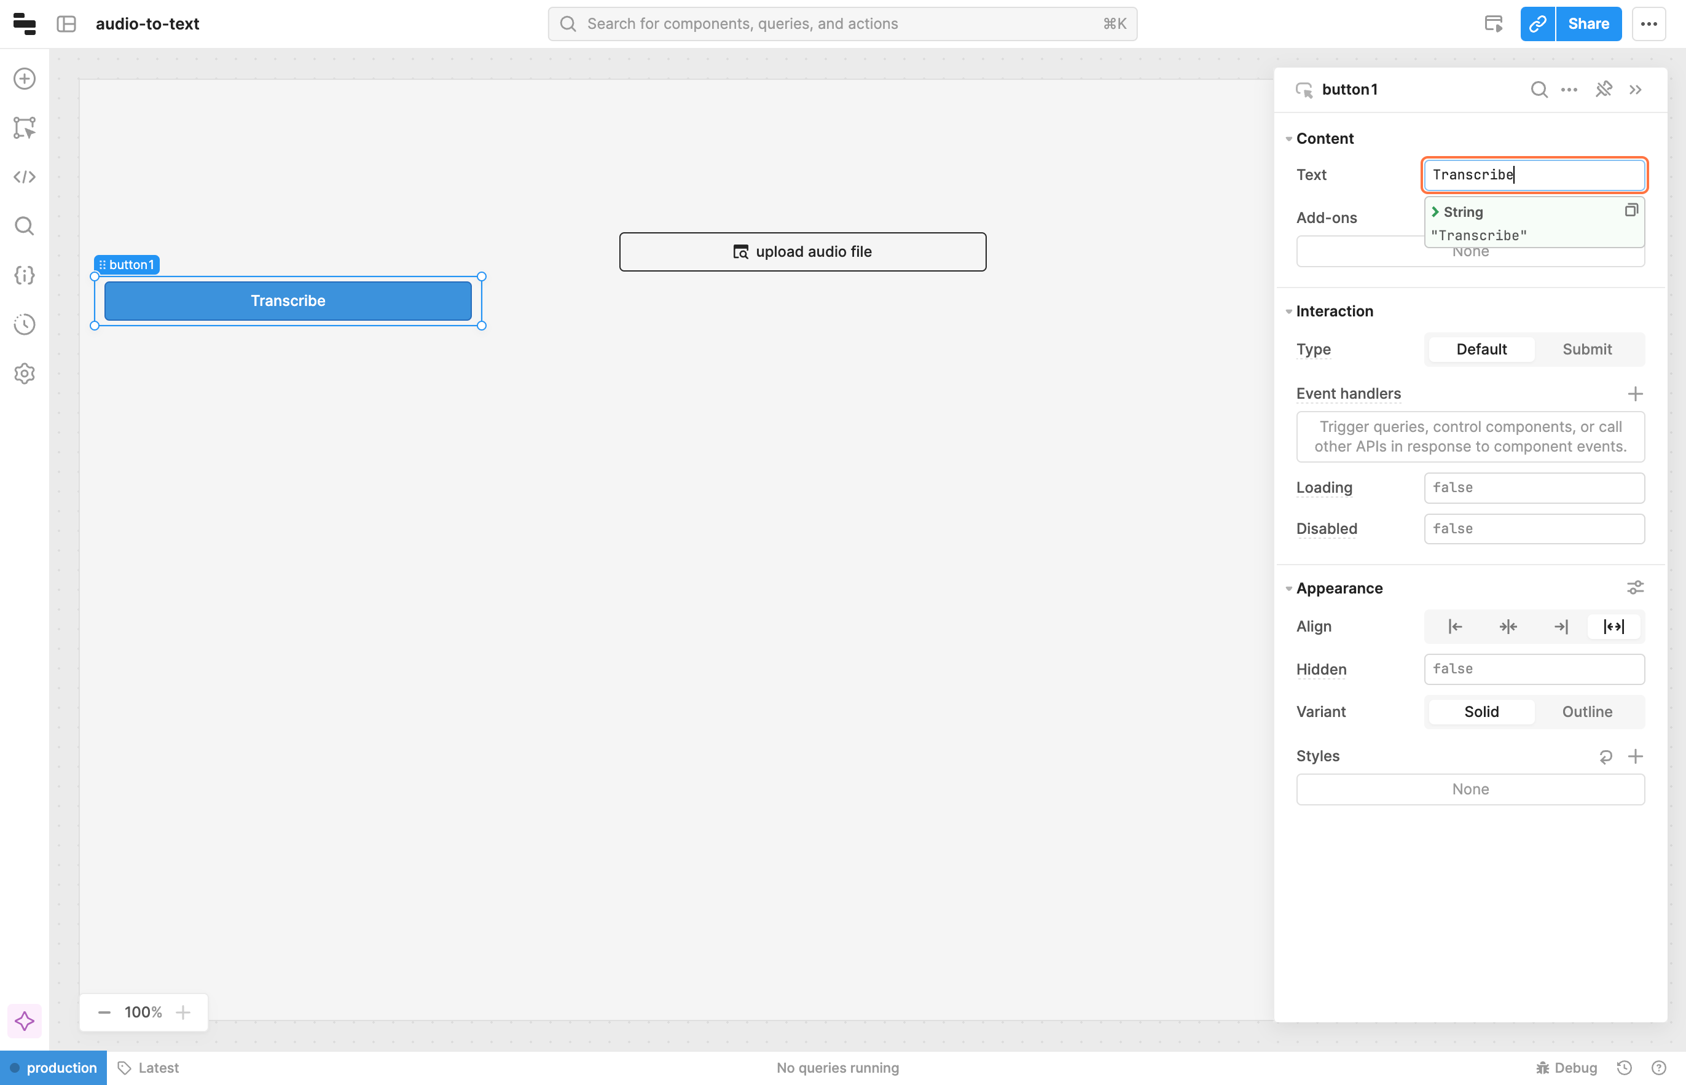Copy the String preview value
1686x1085 pixels.
coord(1630,211)
